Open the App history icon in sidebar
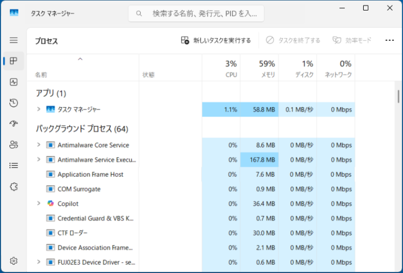403x273 pixels. [14, 103]
